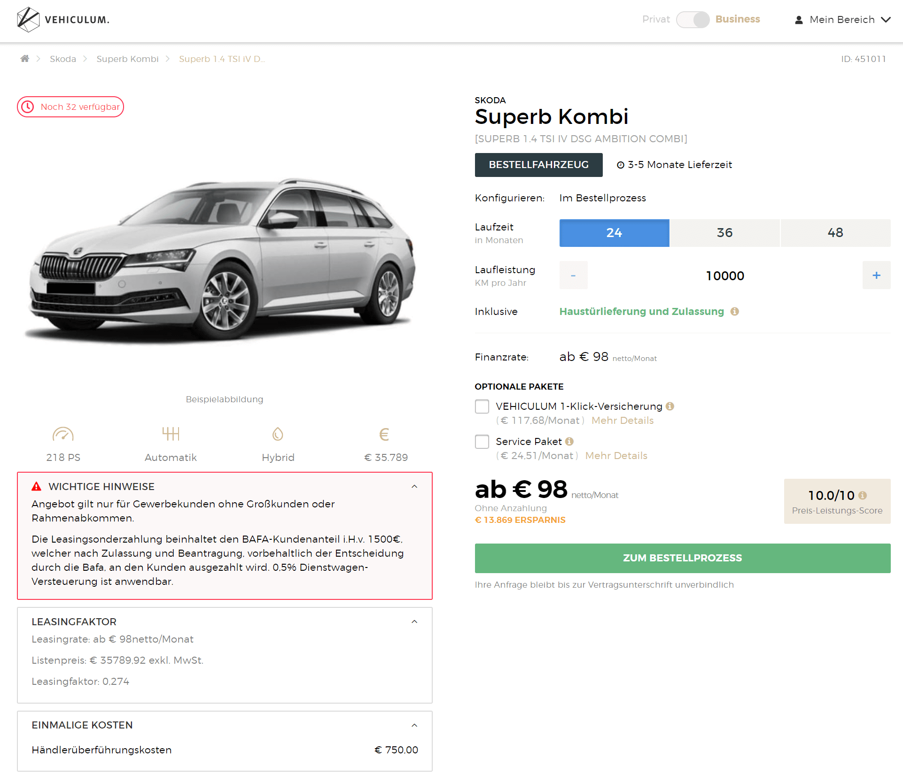Click € 13.869 ERSPARNIS text

520,520
